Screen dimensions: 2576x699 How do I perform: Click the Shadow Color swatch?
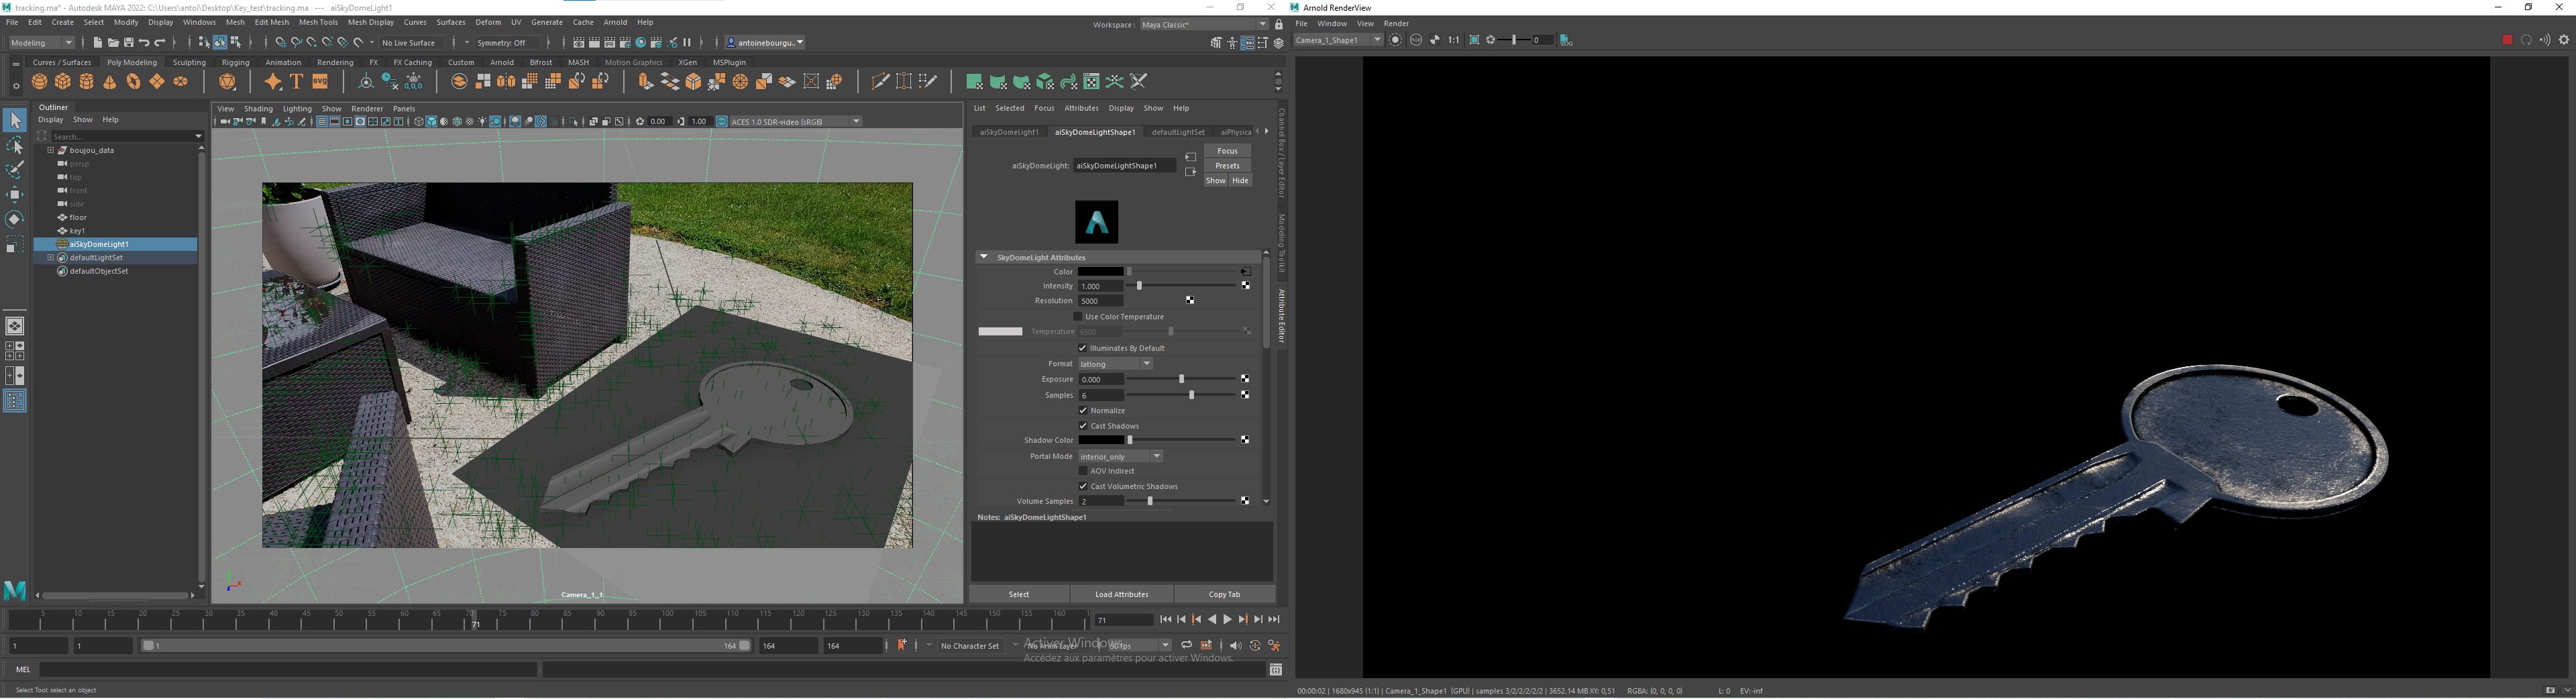pyautogui.click(x=1101, y=440)
